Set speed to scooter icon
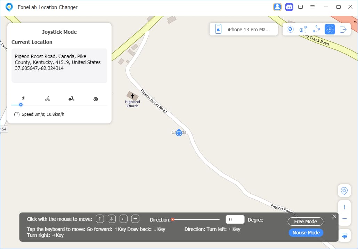 (x=72, y=99)
